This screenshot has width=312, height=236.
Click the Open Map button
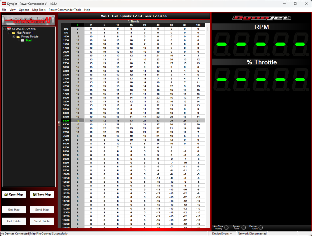pos(14,195)
